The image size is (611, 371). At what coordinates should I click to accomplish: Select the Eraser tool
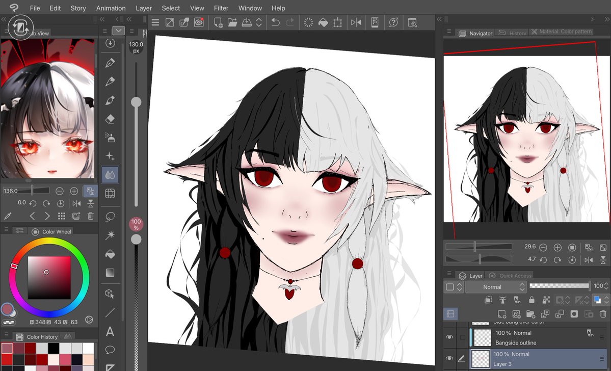coord(110,118)
